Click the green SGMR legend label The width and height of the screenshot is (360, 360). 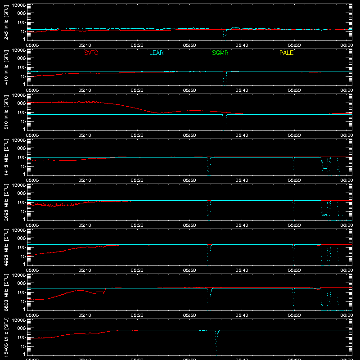220,53
